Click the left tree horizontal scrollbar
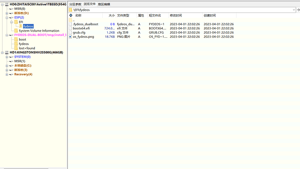 click(x=26, y=169)
